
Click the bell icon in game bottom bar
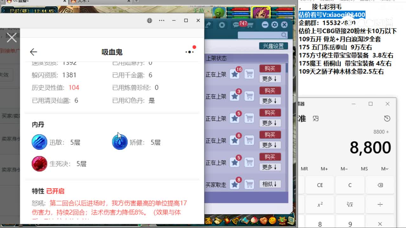pos(236,220)
